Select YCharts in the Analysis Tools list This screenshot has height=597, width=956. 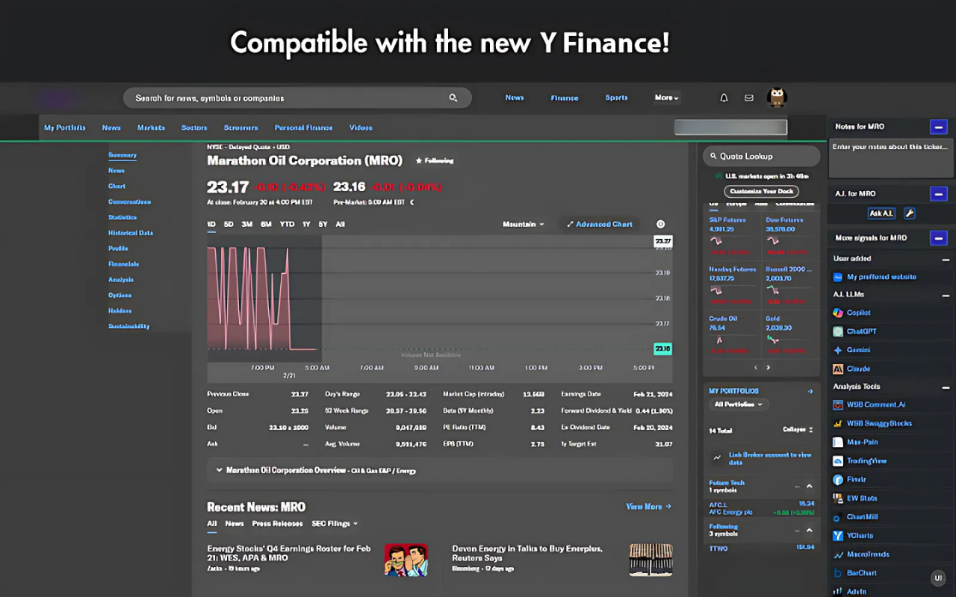click(x=860, y=535)
